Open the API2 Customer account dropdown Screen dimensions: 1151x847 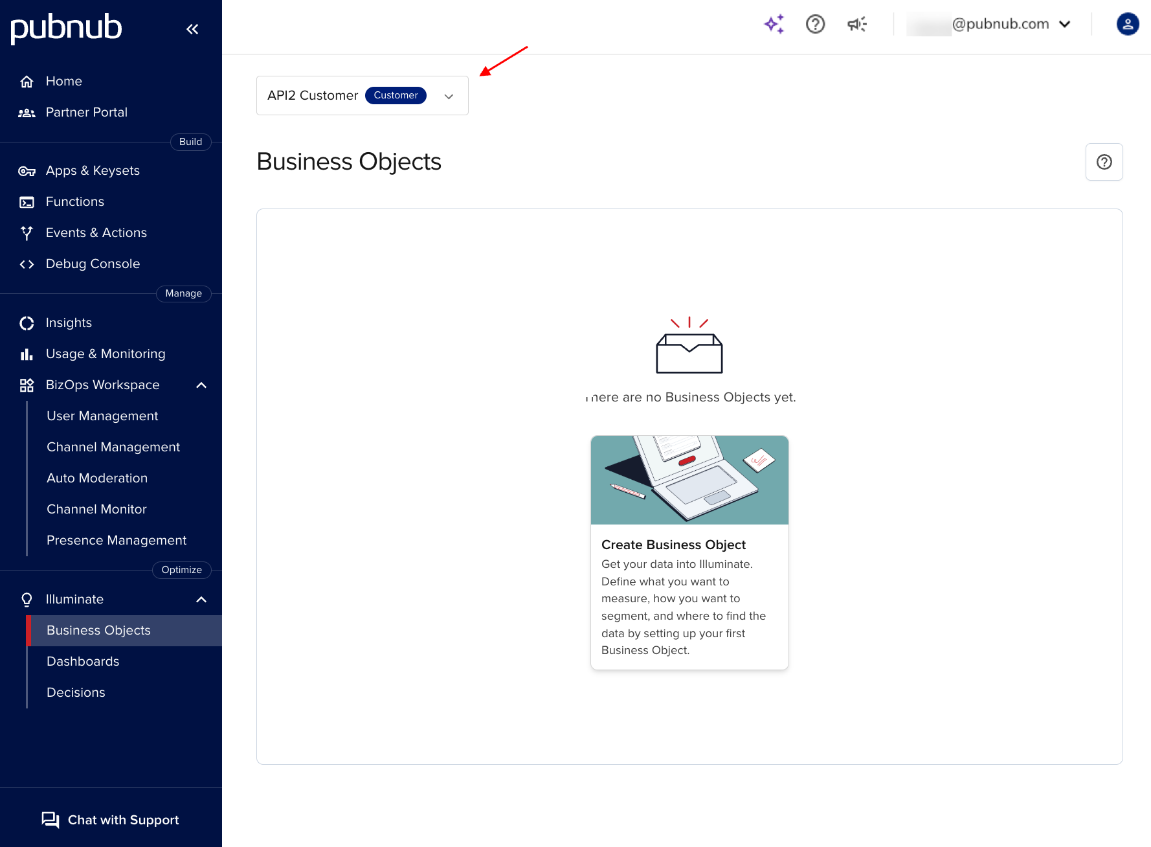click(x=363, y=96)
